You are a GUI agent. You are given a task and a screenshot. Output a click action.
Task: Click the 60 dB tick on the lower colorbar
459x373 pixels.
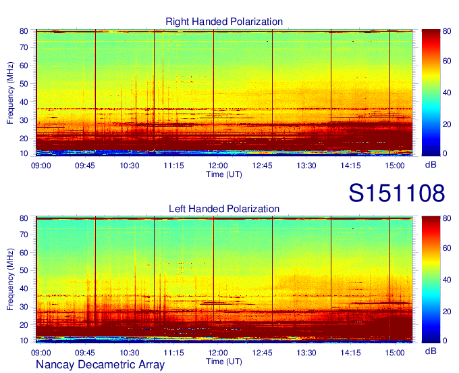coord(447,248)
